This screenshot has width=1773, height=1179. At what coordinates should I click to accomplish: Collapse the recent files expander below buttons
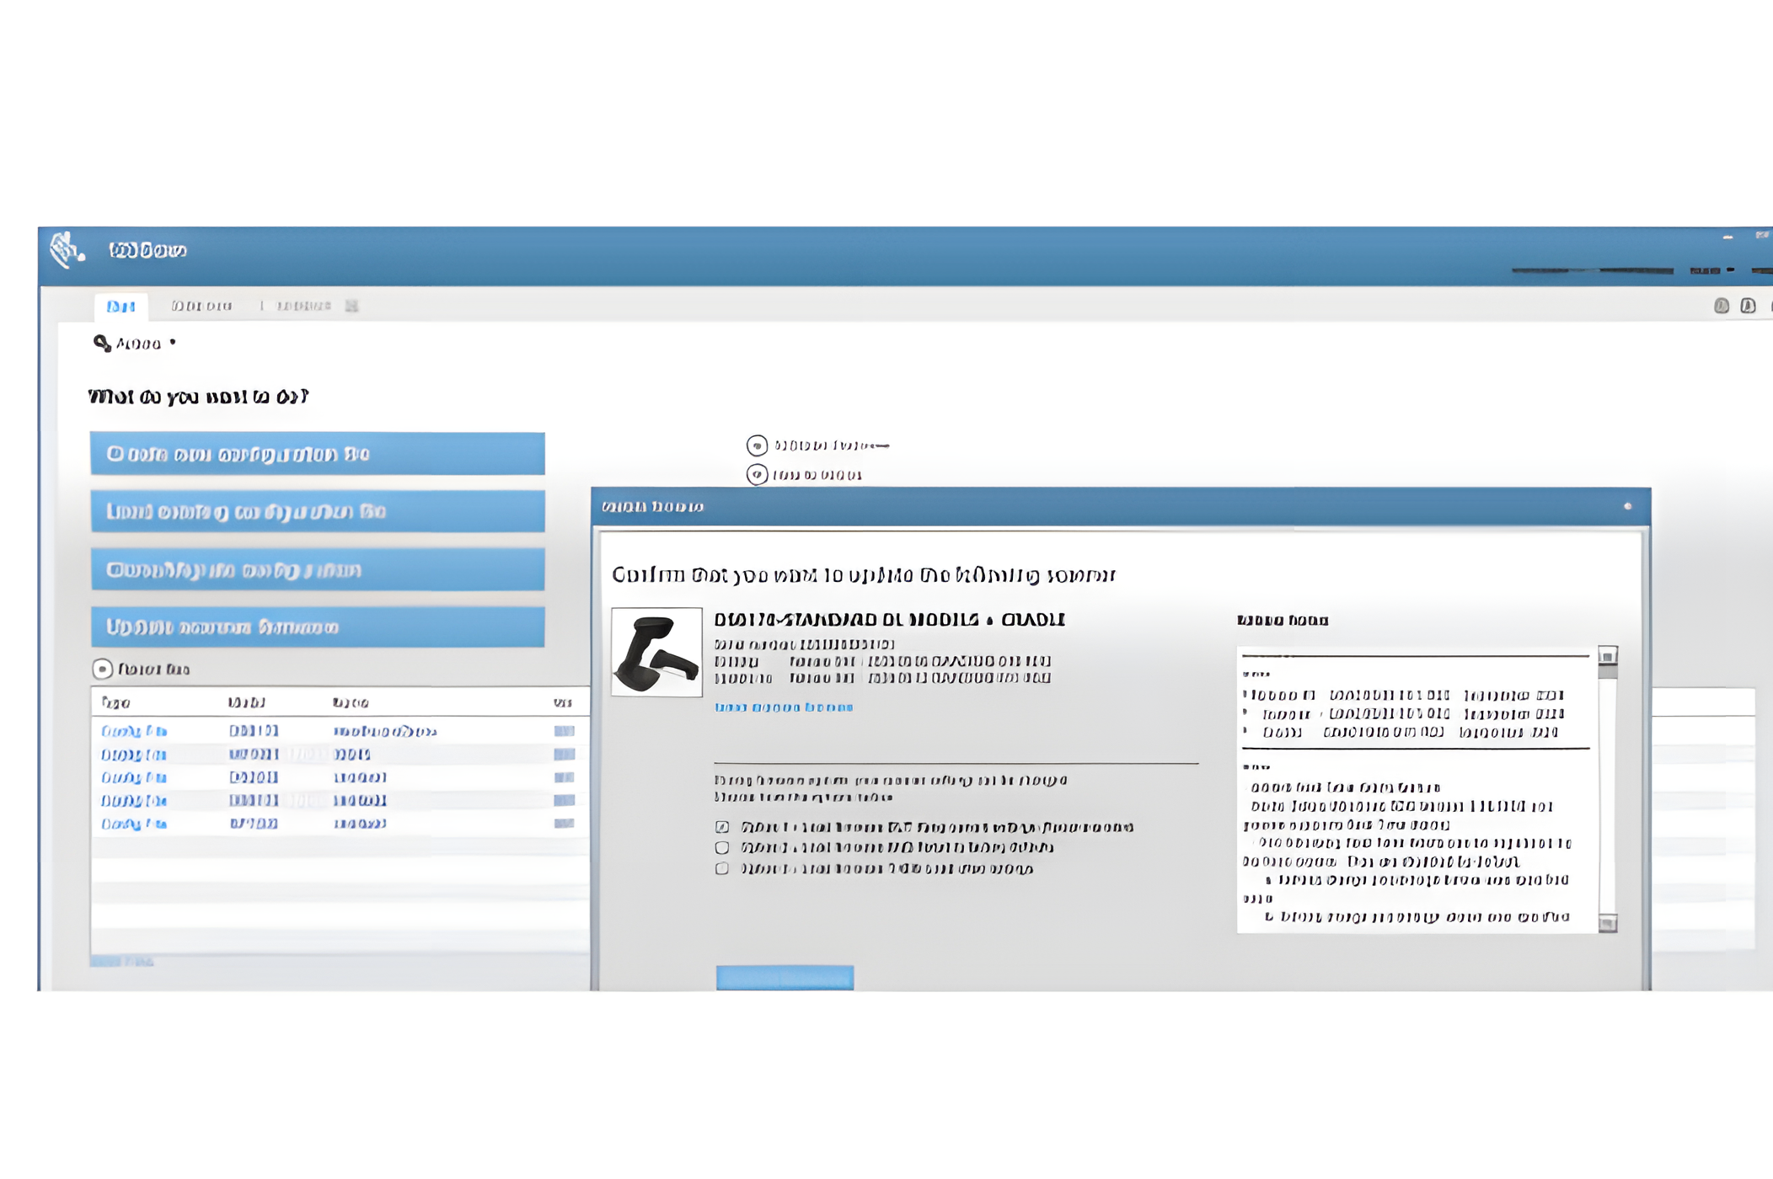pos(102,670)
